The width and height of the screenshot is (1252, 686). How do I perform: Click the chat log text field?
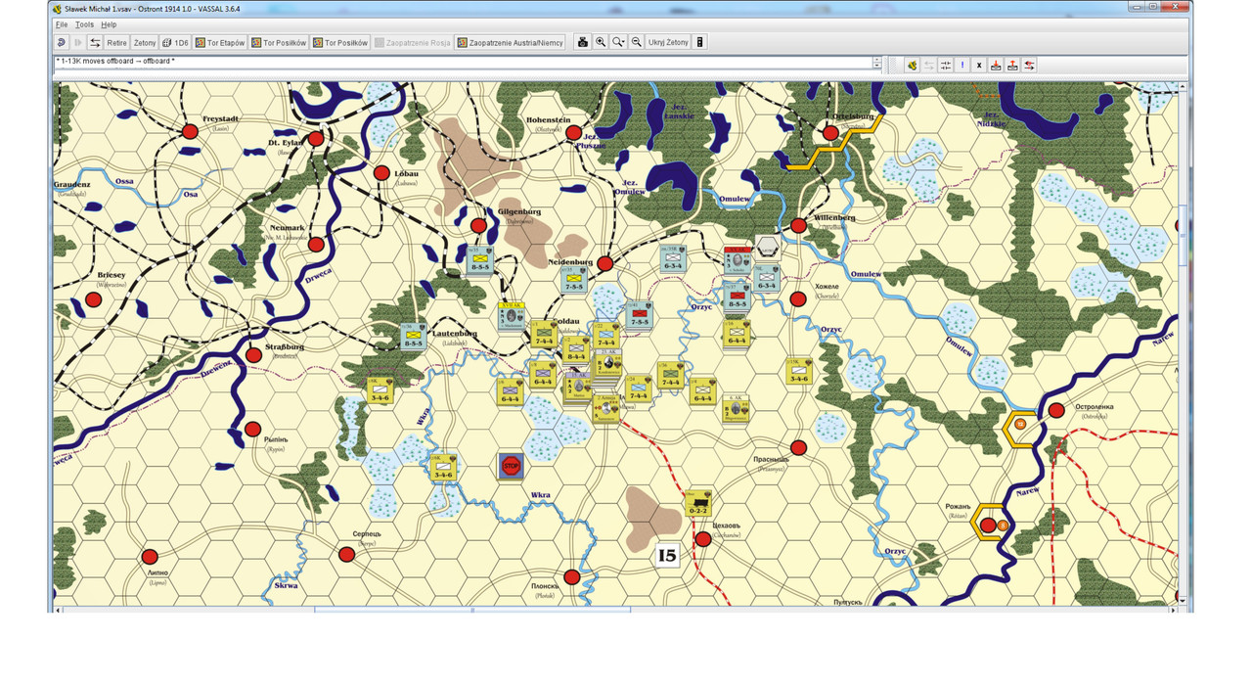[462, 62]
